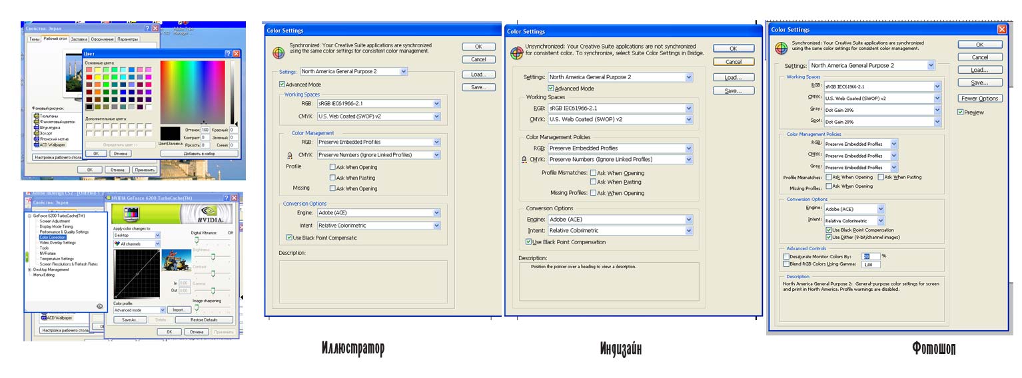Enable Ask When Pasting in Illustrator dialog
The height and width of the screenshot is (378, 1022).
[x=332, y=178]
